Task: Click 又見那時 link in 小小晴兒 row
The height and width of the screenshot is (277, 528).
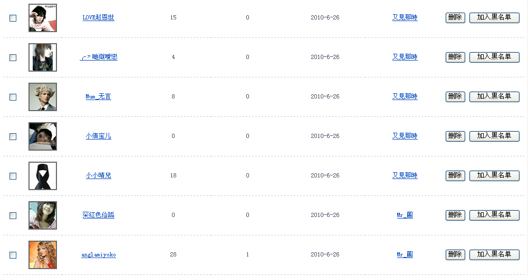Action: [x=405, y=175]
